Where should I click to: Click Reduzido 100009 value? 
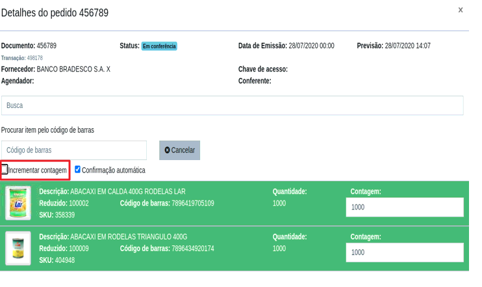(x=79, y=249)
